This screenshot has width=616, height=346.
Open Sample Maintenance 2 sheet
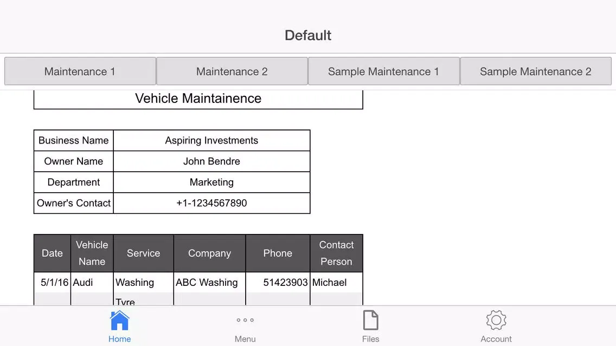click(536, 71)
